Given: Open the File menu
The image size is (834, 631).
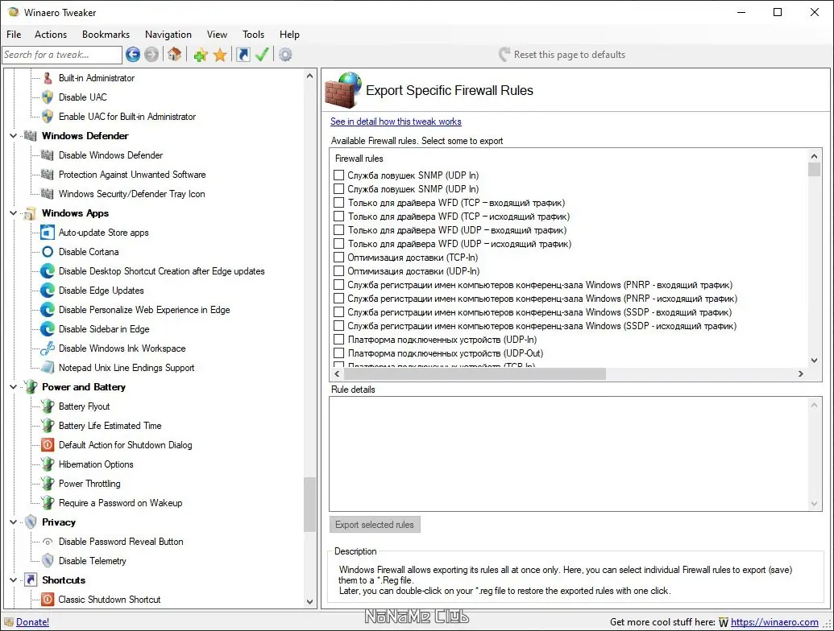Looking at the screenshot, I should coord(14,35).
